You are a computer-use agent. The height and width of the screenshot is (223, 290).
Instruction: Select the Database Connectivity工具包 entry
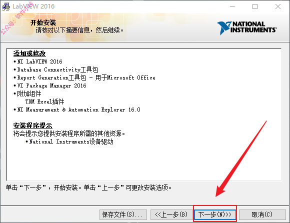point(57,69)
